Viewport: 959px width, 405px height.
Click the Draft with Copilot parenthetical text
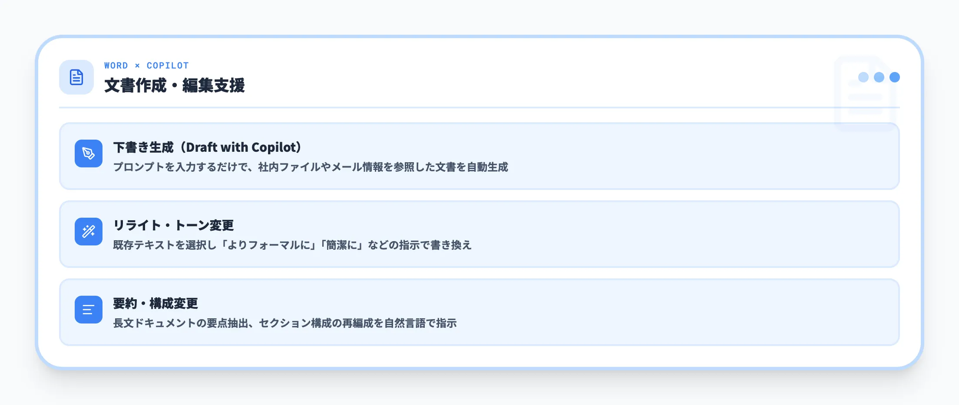241,147
